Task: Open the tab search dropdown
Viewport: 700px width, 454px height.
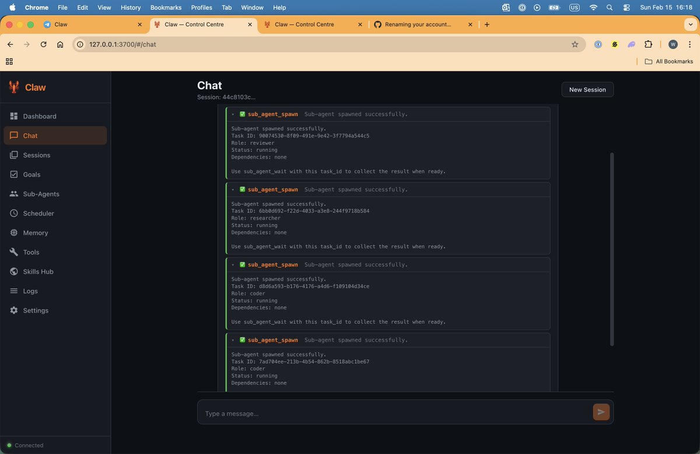Action: click(x=691, y=24)
